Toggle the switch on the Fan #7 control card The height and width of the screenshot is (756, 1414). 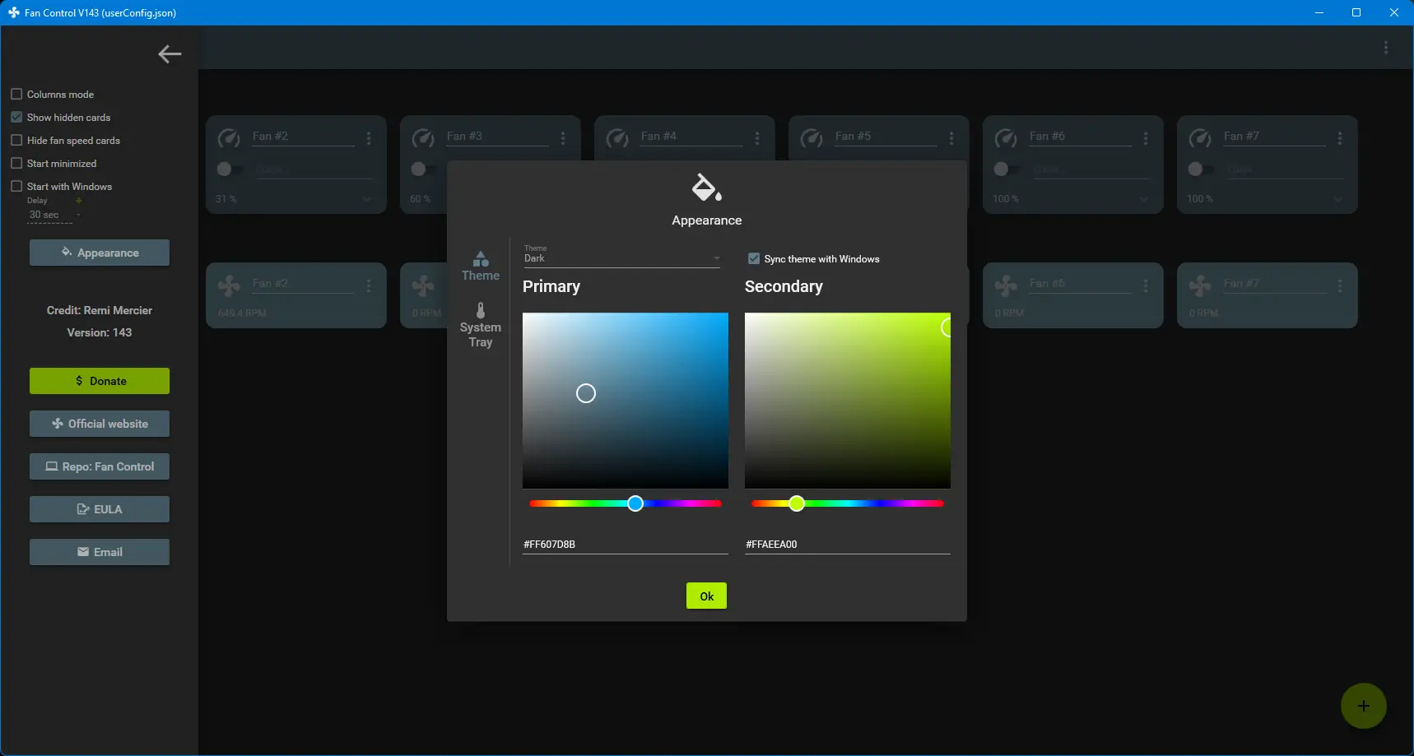point(1201,169)
